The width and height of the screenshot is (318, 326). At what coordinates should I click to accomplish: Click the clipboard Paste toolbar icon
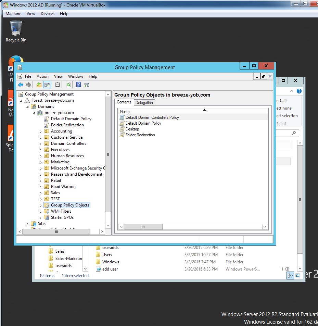coord(58,85)
